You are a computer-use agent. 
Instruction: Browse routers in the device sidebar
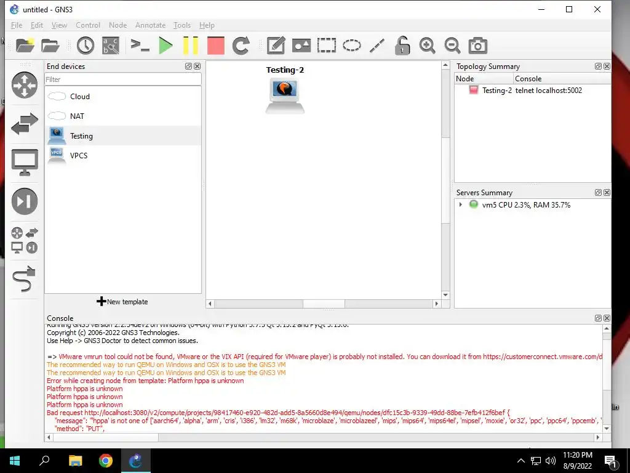point(25,85)
